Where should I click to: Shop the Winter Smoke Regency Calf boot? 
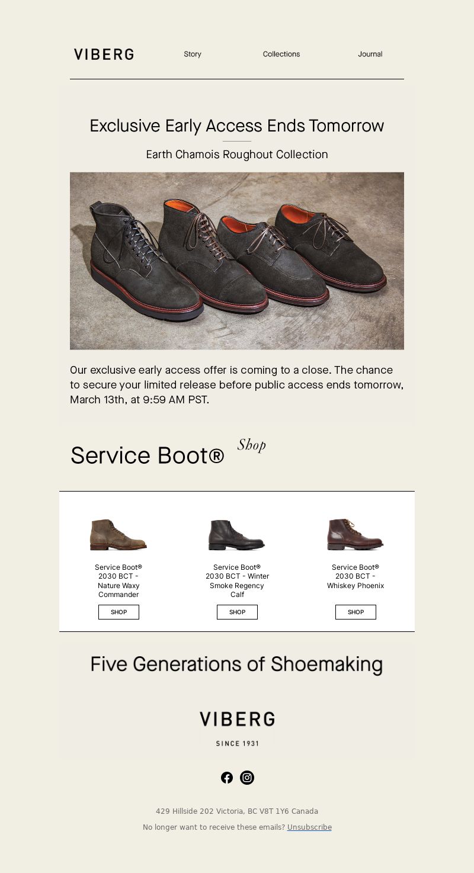tap(237, 612)
